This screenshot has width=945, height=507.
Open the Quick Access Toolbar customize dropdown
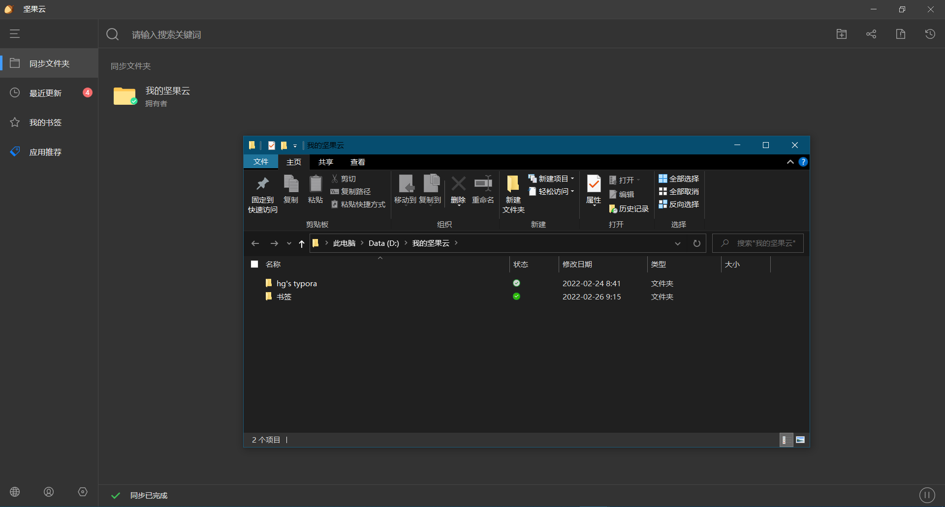click(x=295, y=146)
